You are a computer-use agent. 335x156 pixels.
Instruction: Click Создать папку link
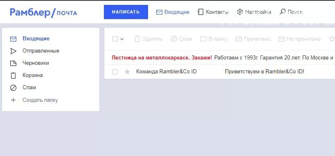40,100
